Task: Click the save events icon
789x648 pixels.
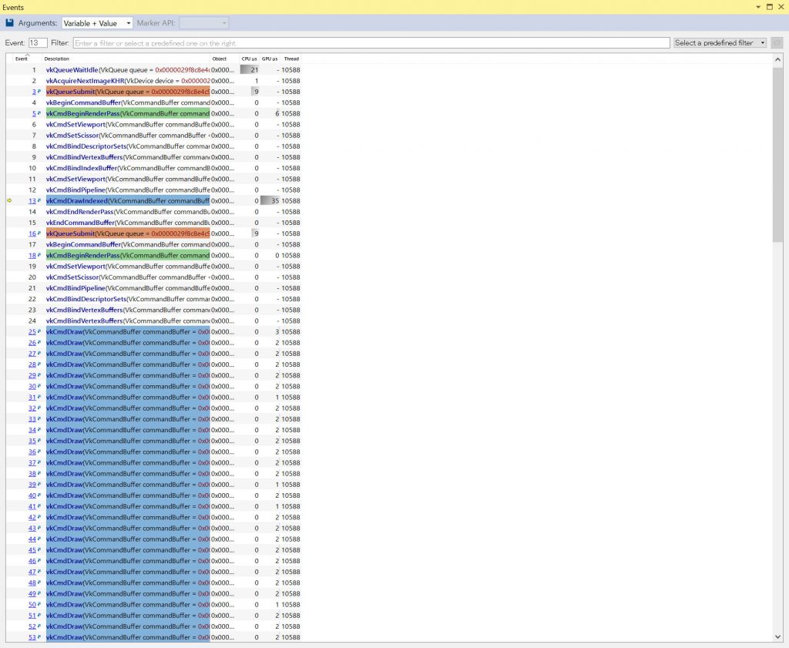Action: pos(9,22)
